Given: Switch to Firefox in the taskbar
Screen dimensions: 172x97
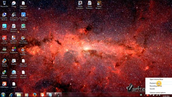Looking at the screenshot, I should point(34,95).
